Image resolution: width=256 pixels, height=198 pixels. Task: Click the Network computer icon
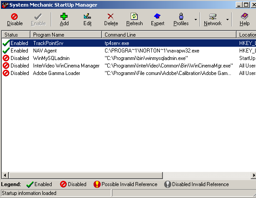tap(213, 16)
